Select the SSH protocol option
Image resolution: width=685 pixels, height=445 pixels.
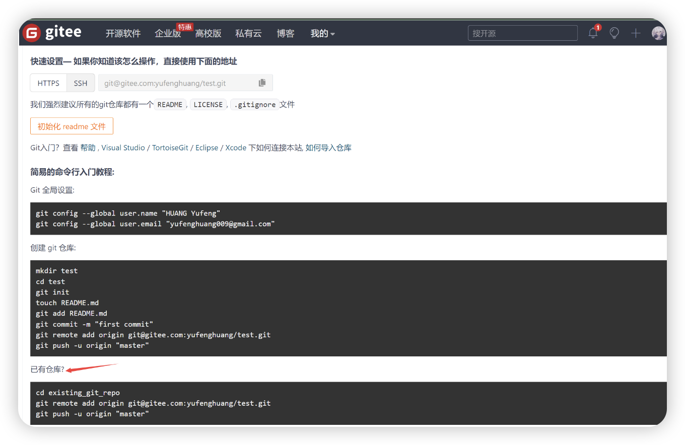click(x=81, y=83)
